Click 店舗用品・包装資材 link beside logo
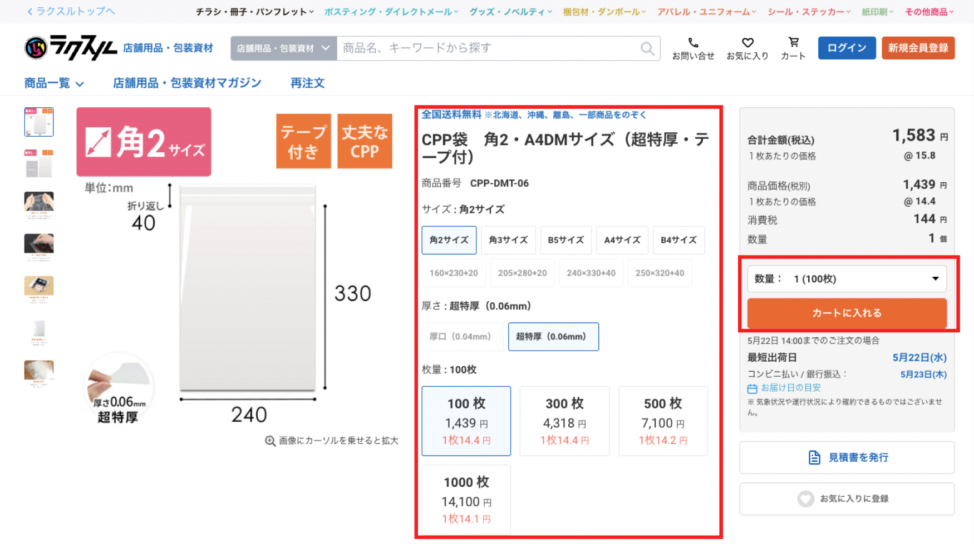 coord(168,48)
